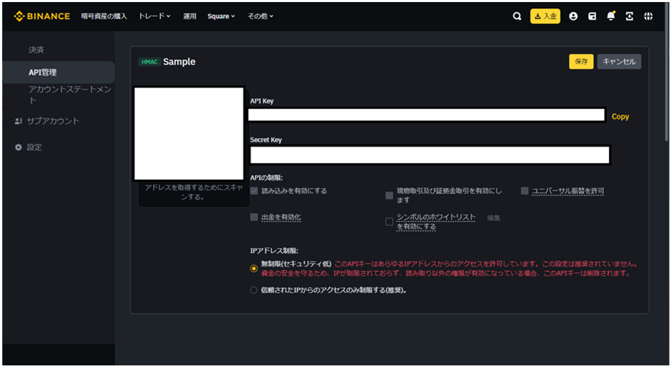Click the Sample API name title
Viewport: 671px width, 368px height.
(179, 62)
